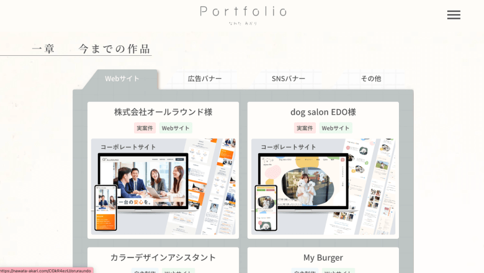The height and width of the screenshot is (273, 484).
Task: Switch to the Webサイト tab
Action: click(122, 79)
